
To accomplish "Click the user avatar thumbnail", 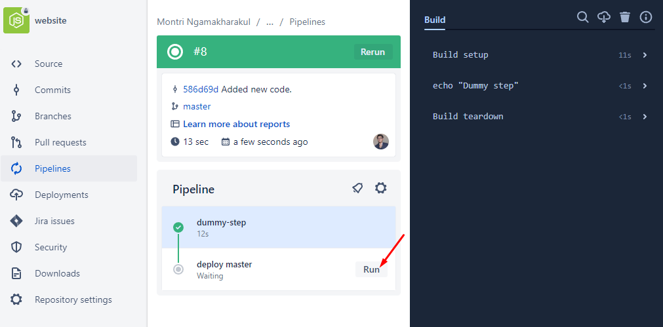I will tap(380, 142).
